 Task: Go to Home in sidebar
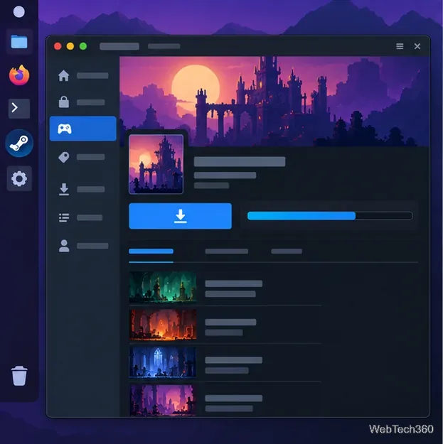point(83,75)
